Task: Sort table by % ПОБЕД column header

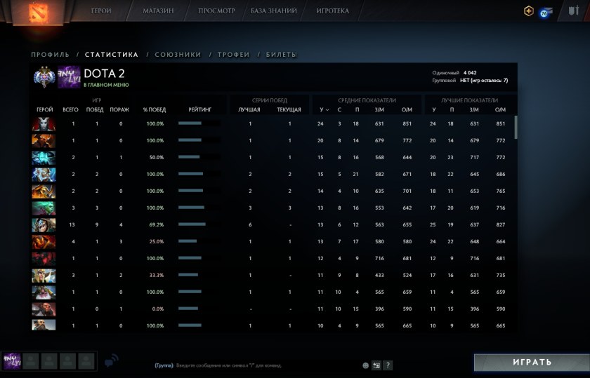Action: point(155,109)
